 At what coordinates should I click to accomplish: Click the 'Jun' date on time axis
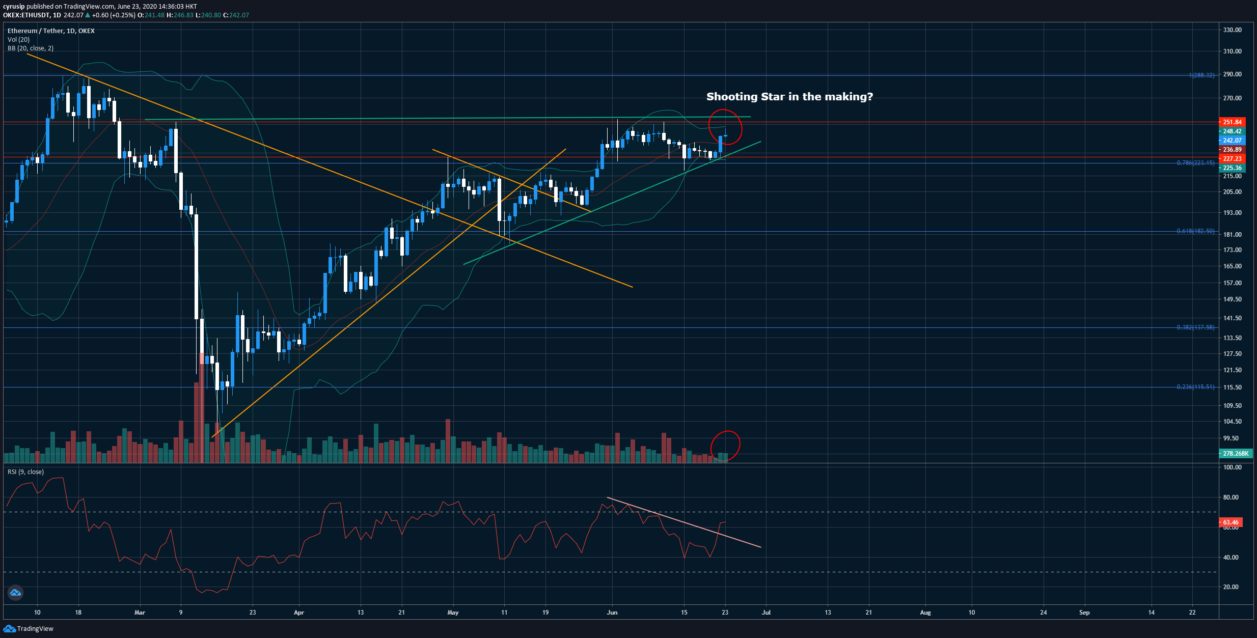[612, 612]
